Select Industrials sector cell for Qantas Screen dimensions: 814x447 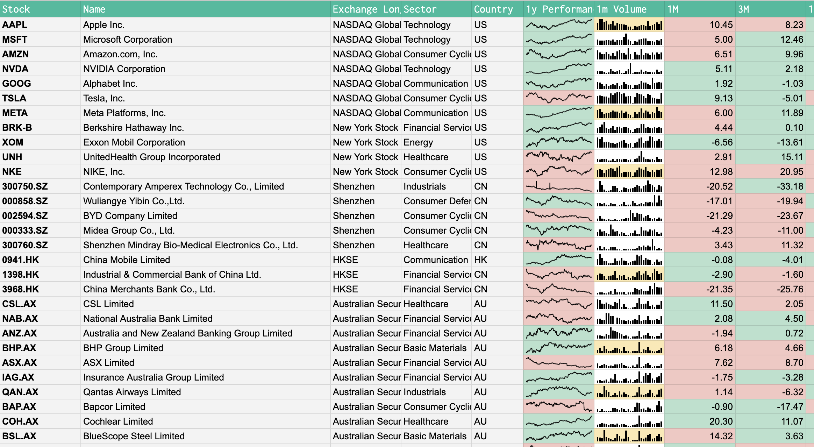(x=436, y=392)
